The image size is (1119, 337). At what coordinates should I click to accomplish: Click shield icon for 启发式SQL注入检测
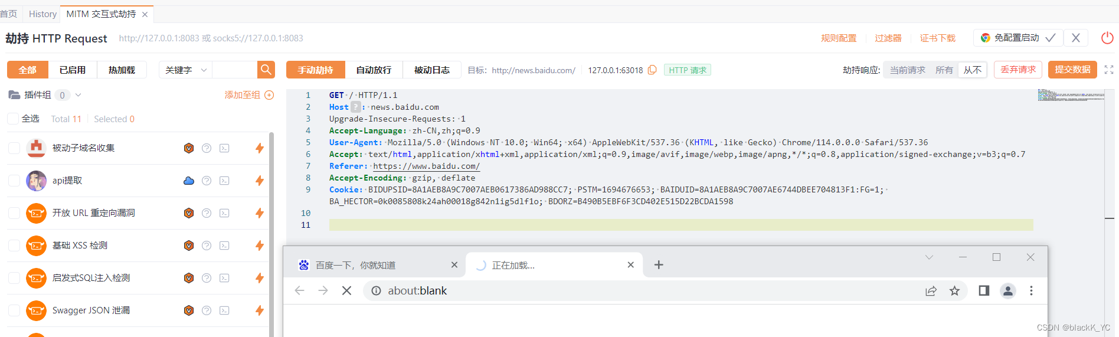(189, 278)
